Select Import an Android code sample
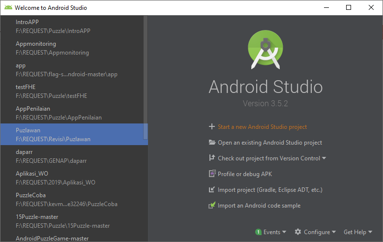The width and height of the screenshot is (383, 242). pyautogui.click(x=259, y=206)
